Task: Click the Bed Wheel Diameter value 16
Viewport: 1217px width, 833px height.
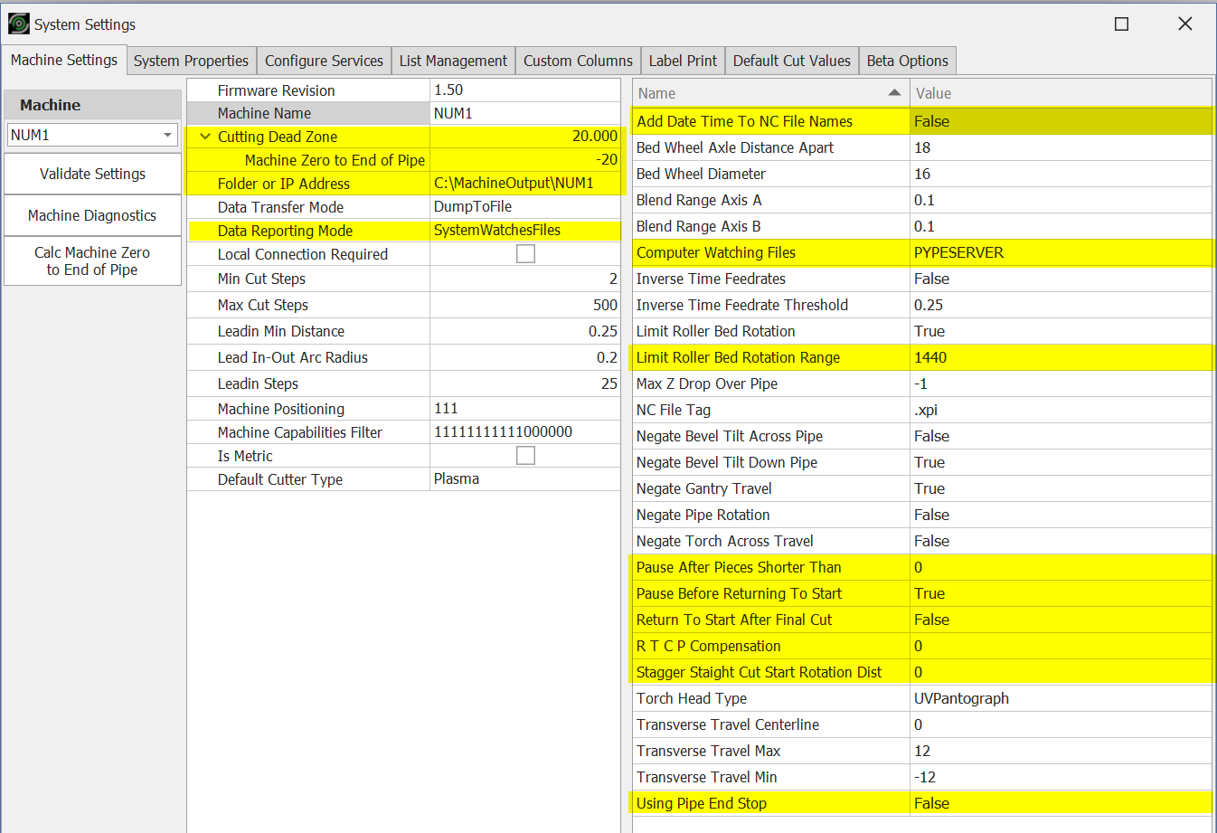Action: click(1061, 174)
